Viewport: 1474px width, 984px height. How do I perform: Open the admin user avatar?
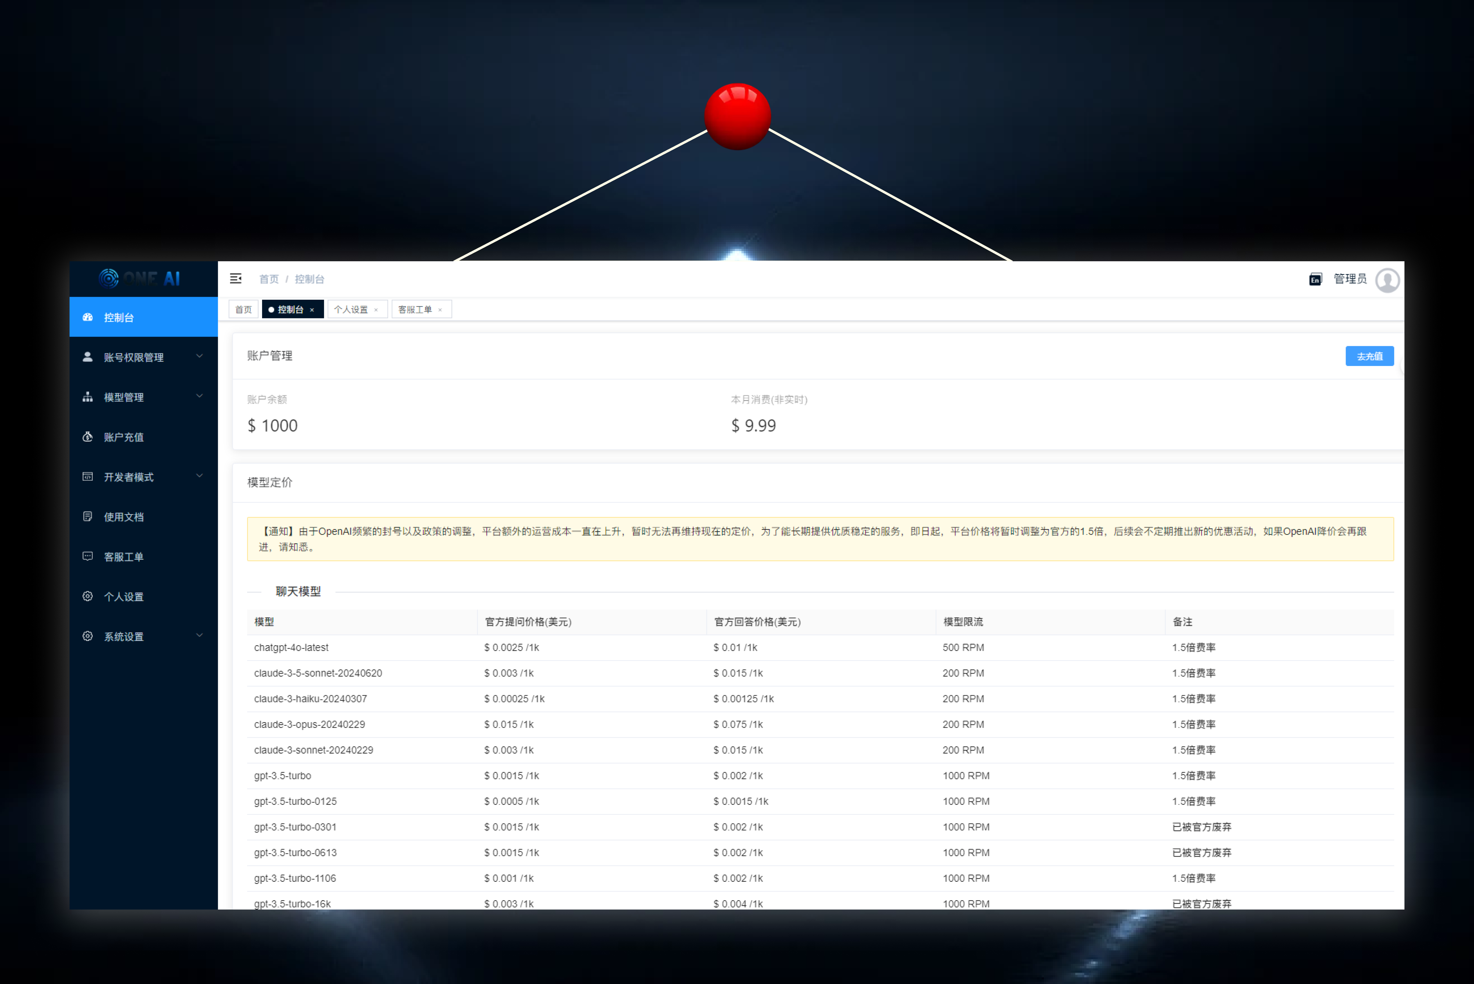tap(1387, 280)
